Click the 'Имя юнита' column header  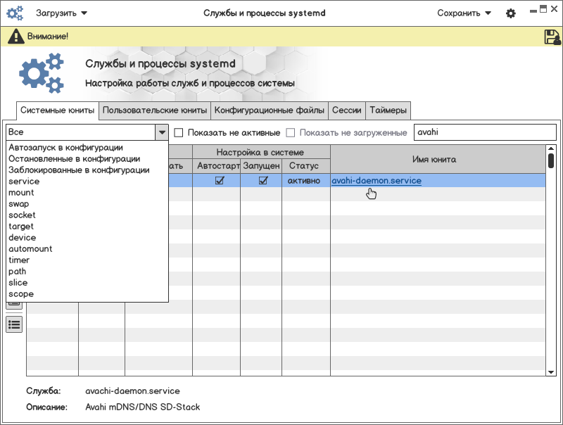tap(434, 160)
